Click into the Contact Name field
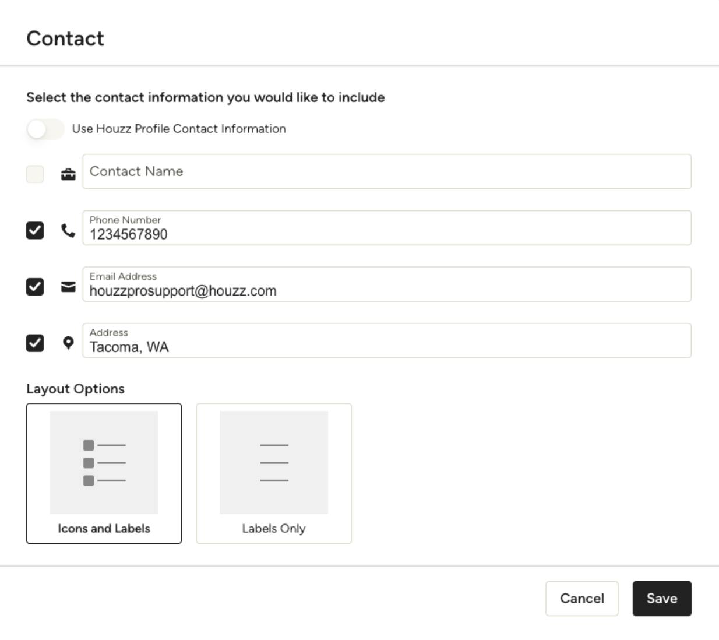This screenshot has width=719, height=640. point(387,171)
